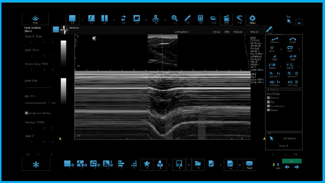Click the freeze snowflake icon
Screen dimensions: 325x183
pos(36,165)
